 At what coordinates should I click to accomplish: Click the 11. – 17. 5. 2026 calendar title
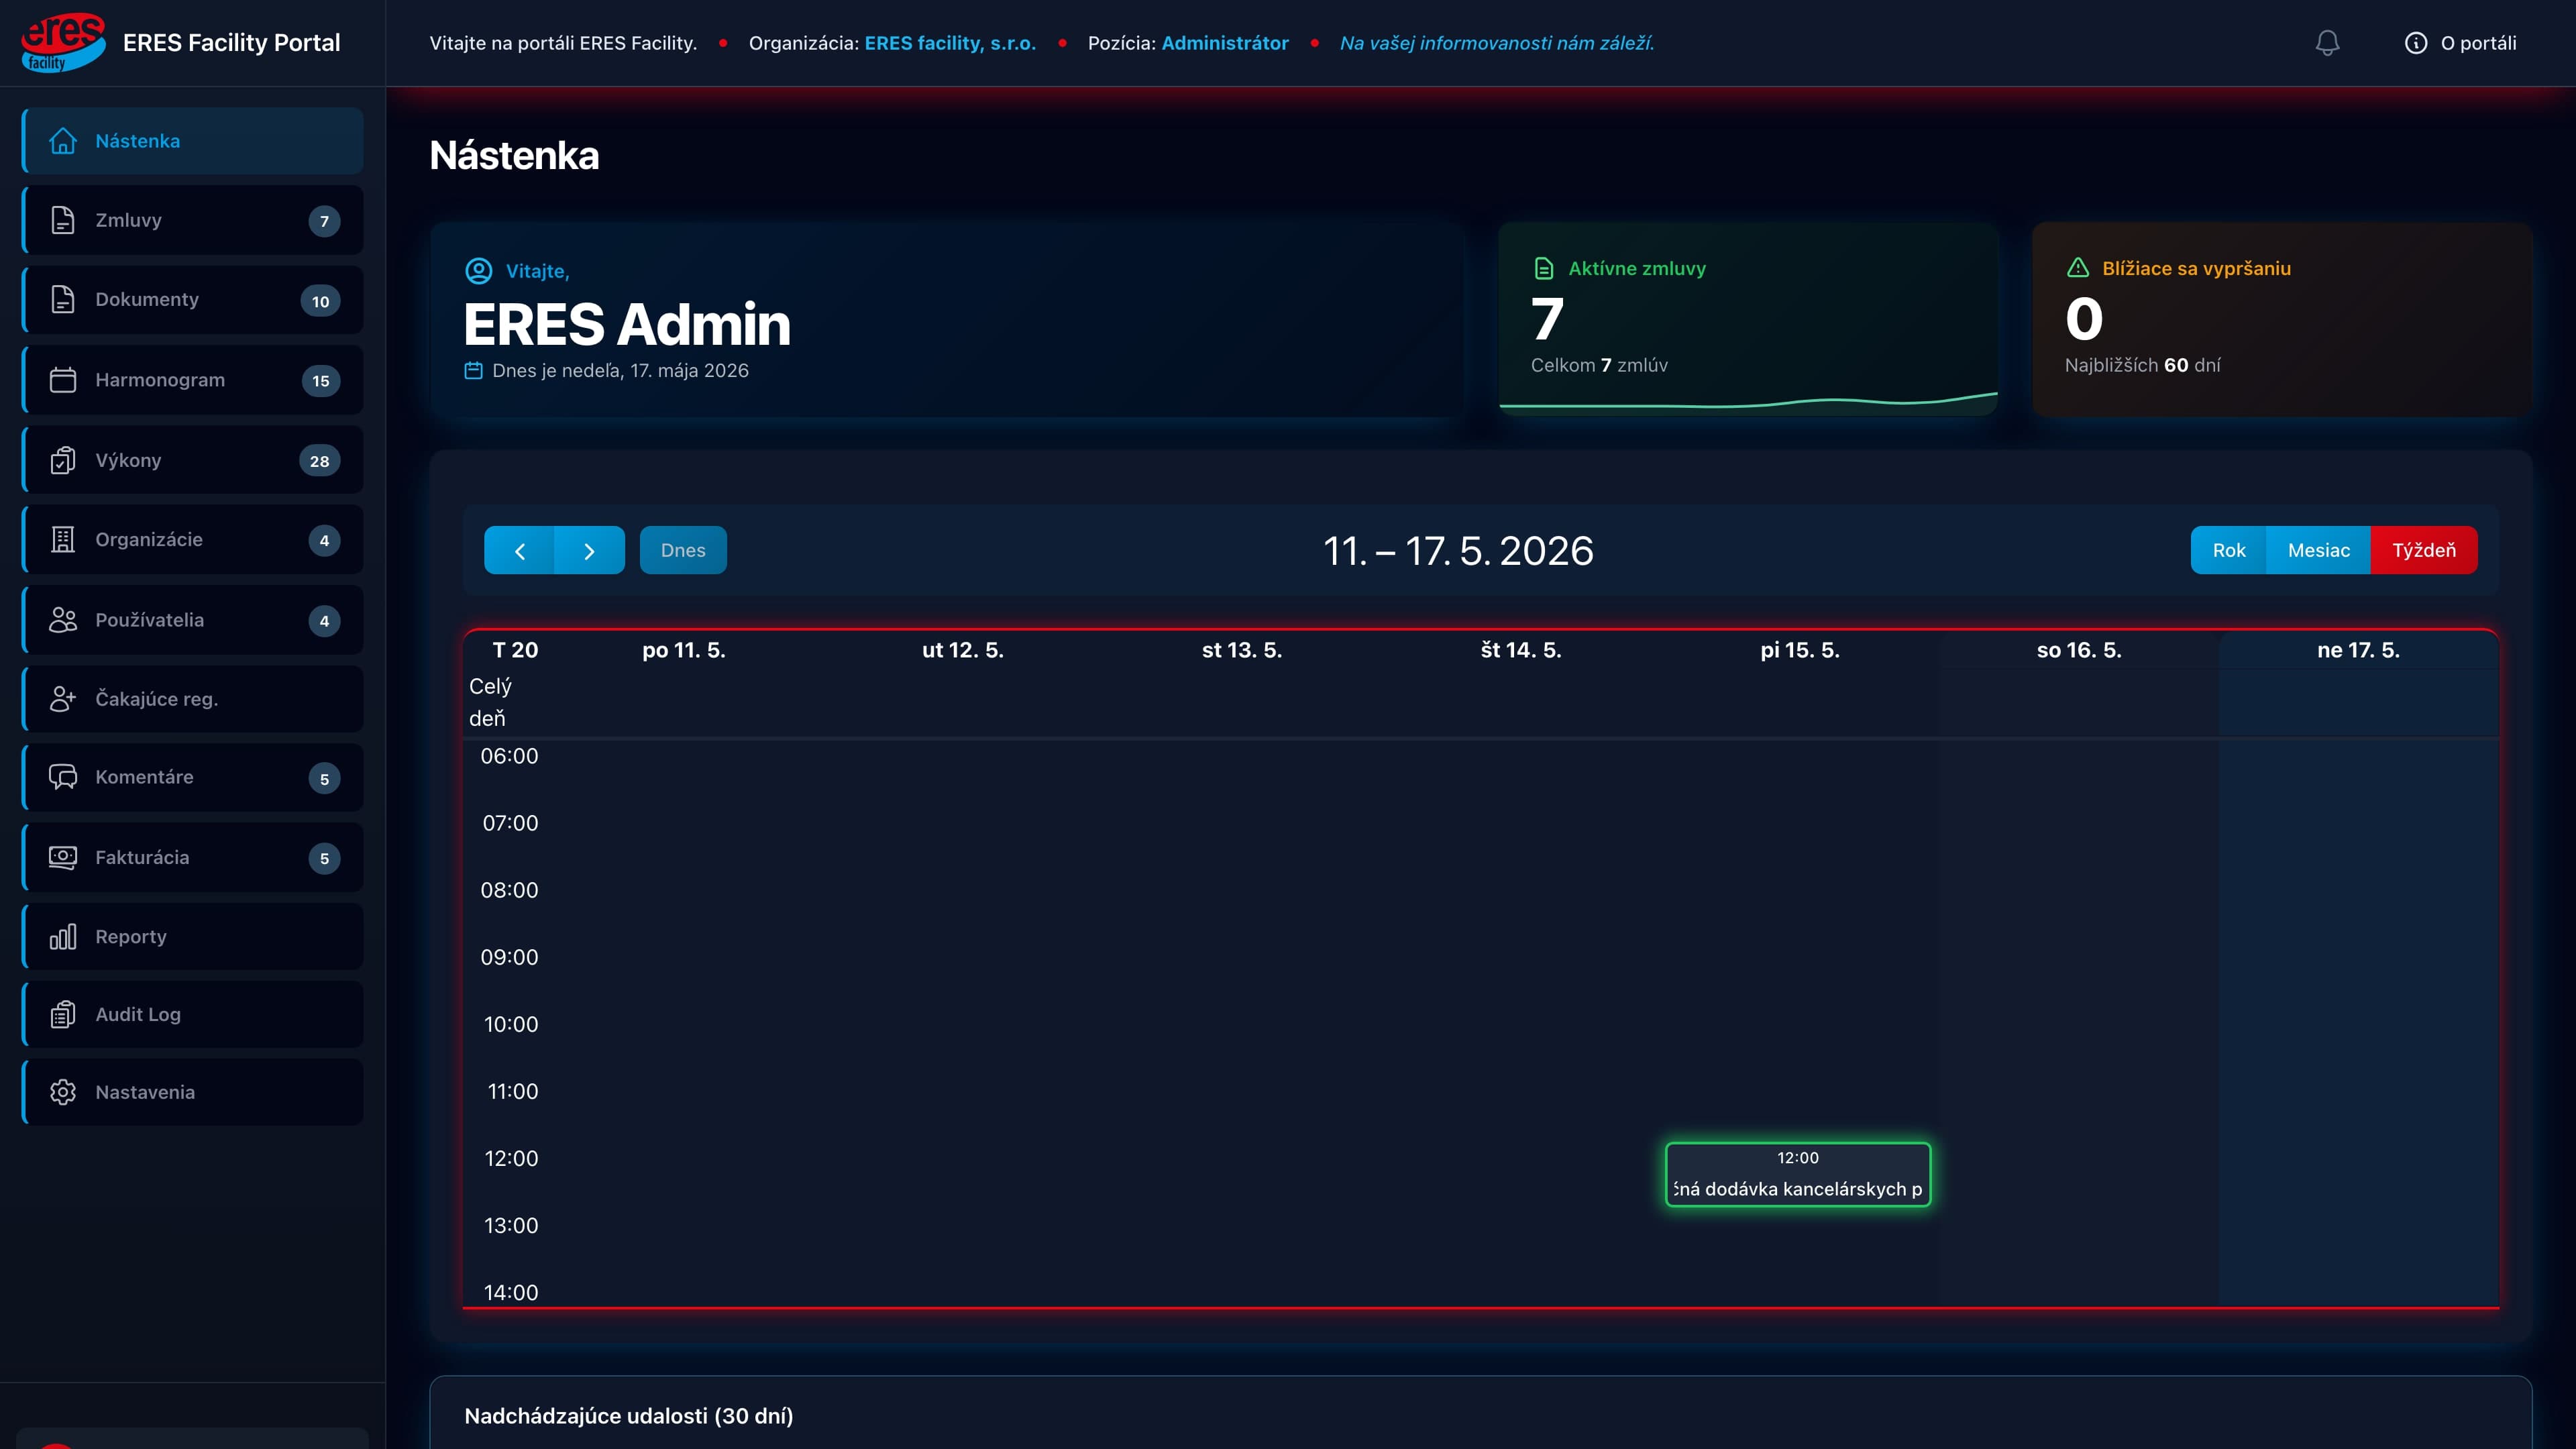(1458, 550)
